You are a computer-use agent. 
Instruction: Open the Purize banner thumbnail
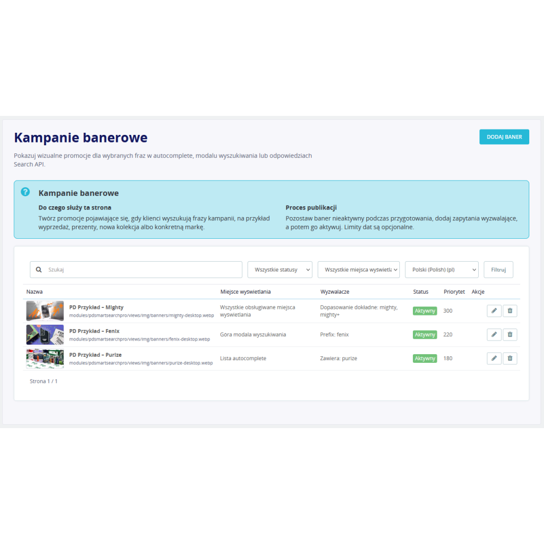click(x=45, y=358)
